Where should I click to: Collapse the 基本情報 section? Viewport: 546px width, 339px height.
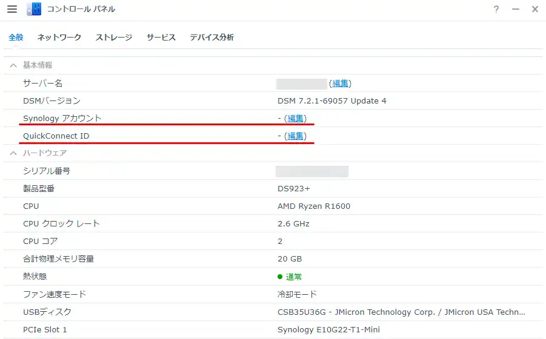pos(13,65)
